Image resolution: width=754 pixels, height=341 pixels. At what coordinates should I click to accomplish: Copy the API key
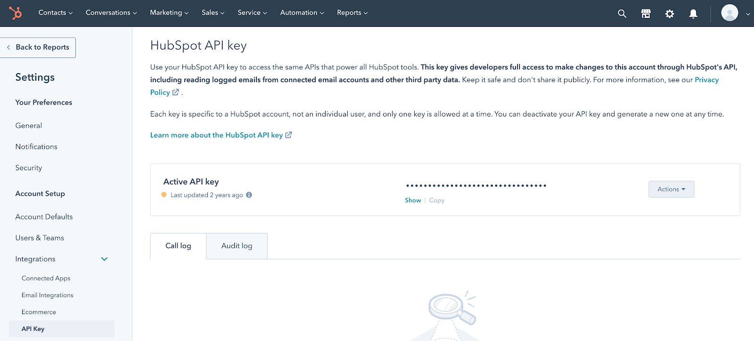click(437, 200)
